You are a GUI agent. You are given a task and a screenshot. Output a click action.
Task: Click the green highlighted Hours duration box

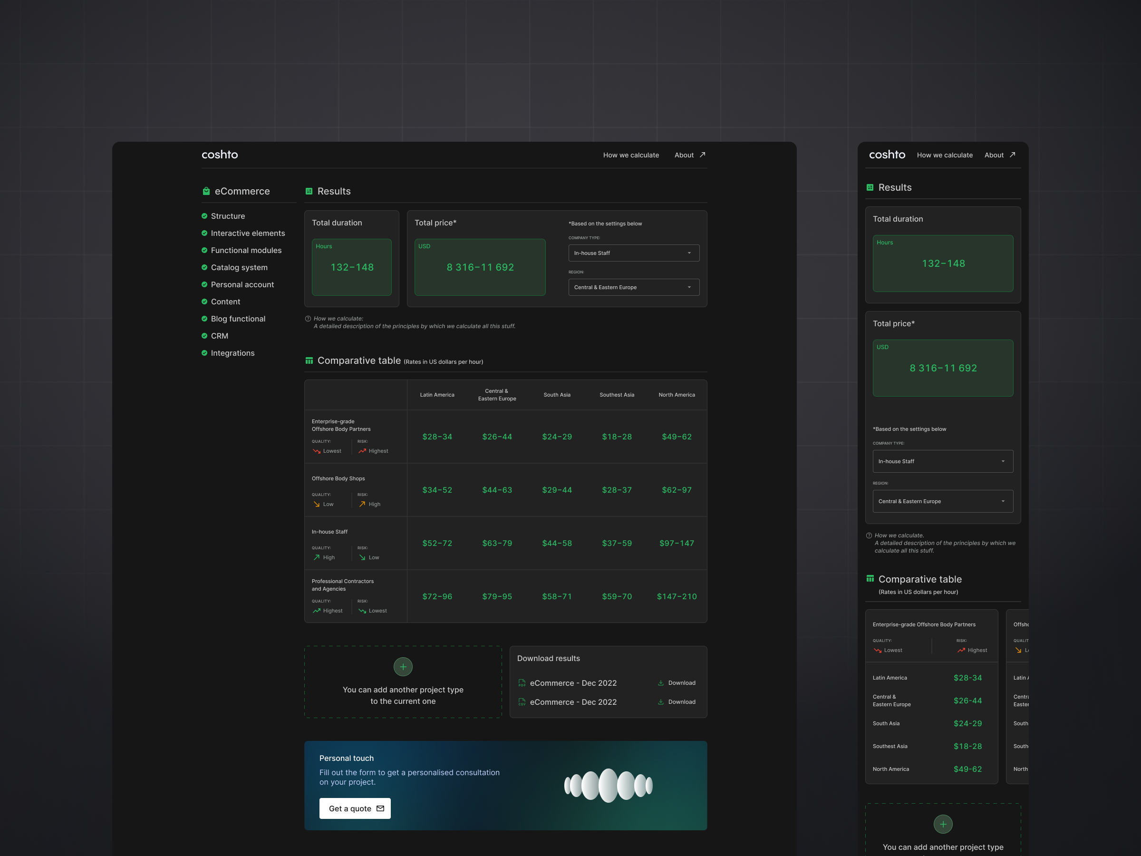[351, 267]
